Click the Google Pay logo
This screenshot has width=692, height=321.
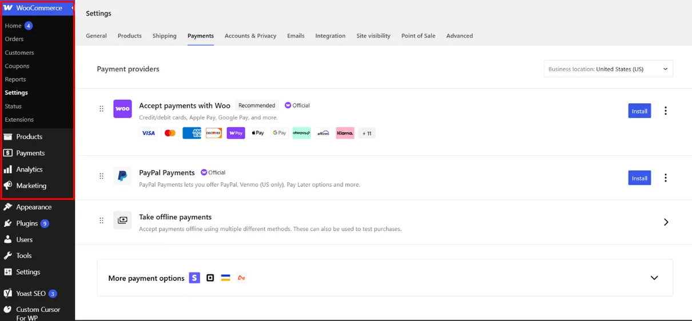pyautogui.click(x=280, y=133)
